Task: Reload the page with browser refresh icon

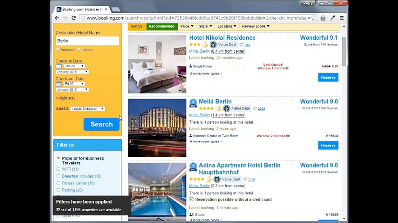Action: coord(74,18)
